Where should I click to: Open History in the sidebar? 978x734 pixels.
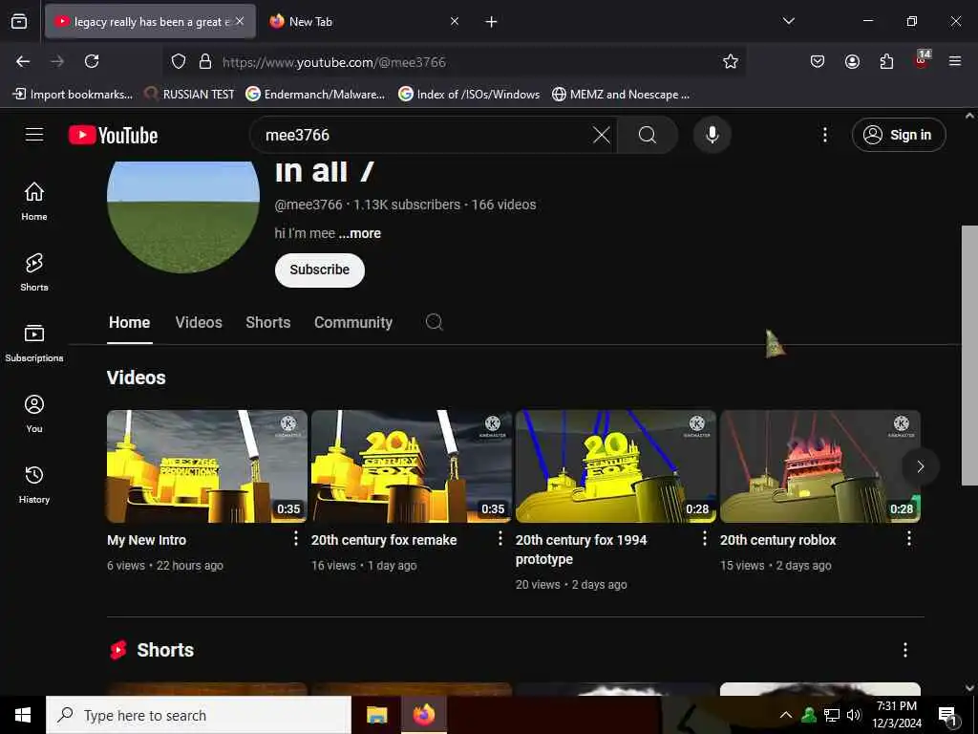pyautogui.click(x=34, y=485)
